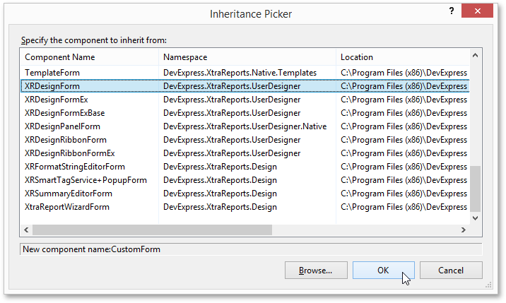The width and height of the screenshot is (506, 303).
Task: Click the help question mark icon
Action: coord(452,11)
